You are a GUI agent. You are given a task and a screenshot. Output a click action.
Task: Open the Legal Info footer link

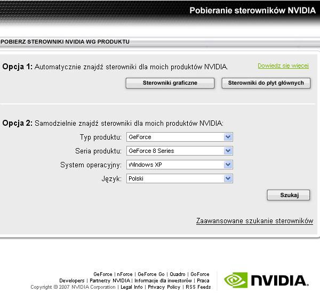[132, 287]
